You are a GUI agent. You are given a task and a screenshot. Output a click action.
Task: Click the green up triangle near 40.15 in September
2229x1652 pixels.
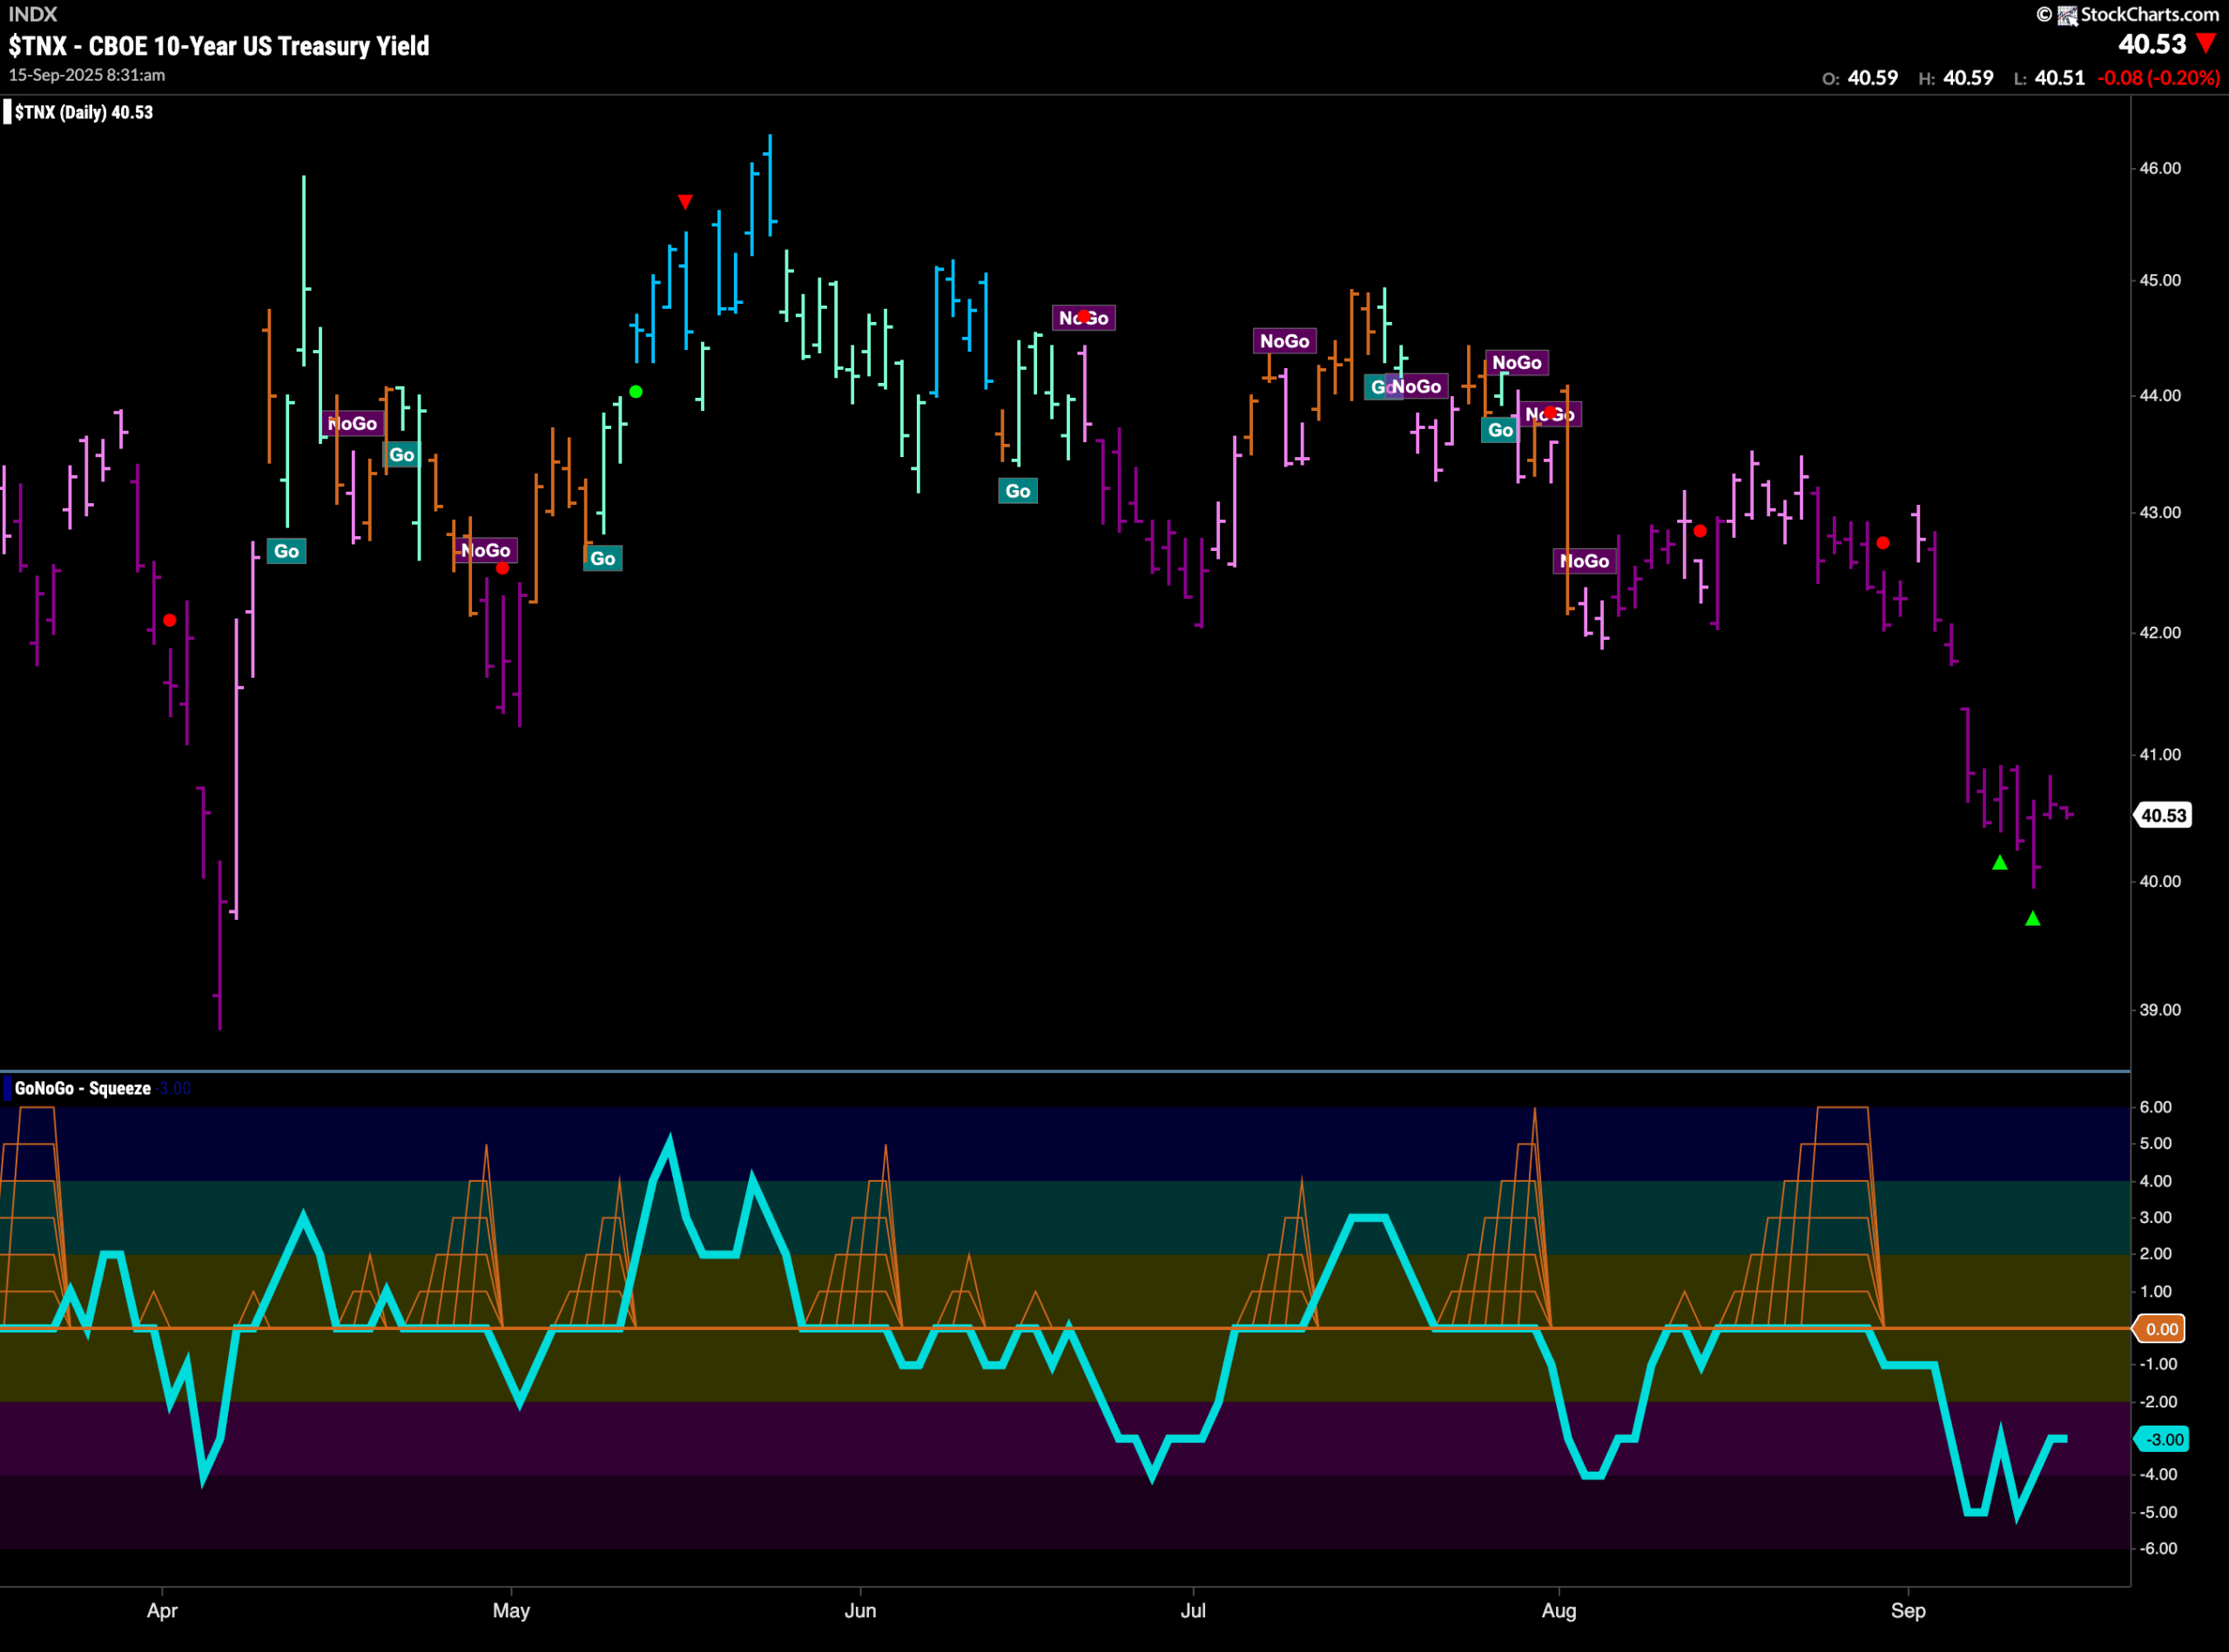[1999, 862]
